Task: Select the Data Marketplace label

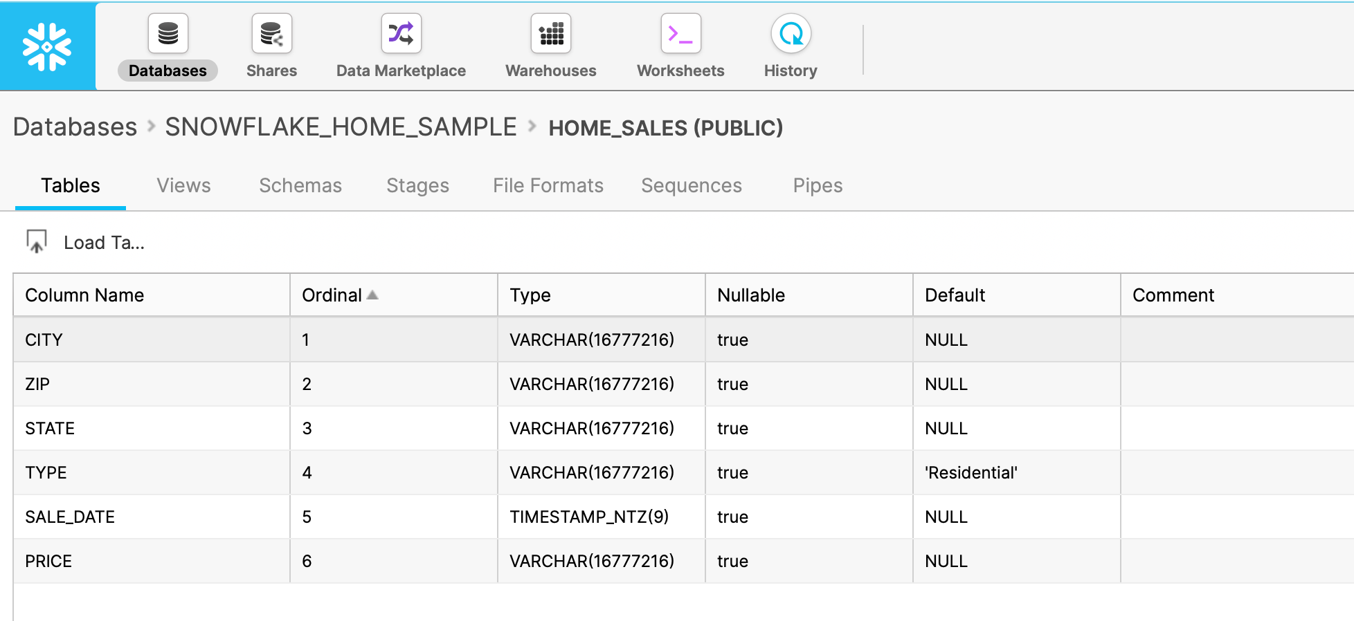Action: tap(401, 71)
